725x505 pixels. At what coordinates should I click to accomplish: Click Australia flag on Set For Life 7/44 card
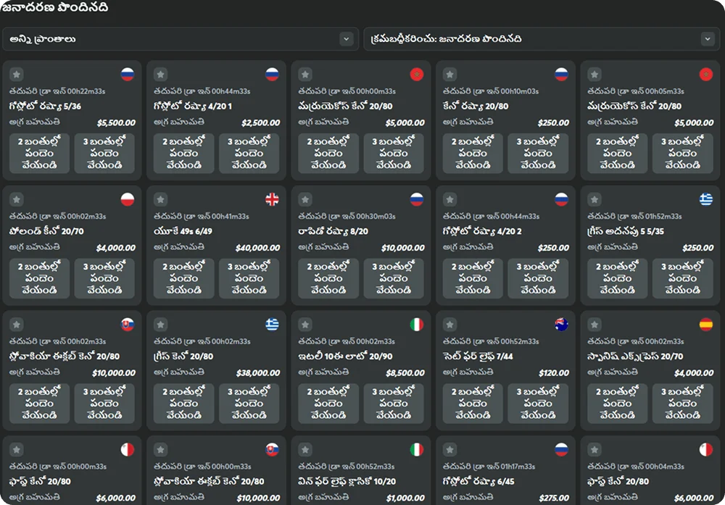[x=561, y=325]
